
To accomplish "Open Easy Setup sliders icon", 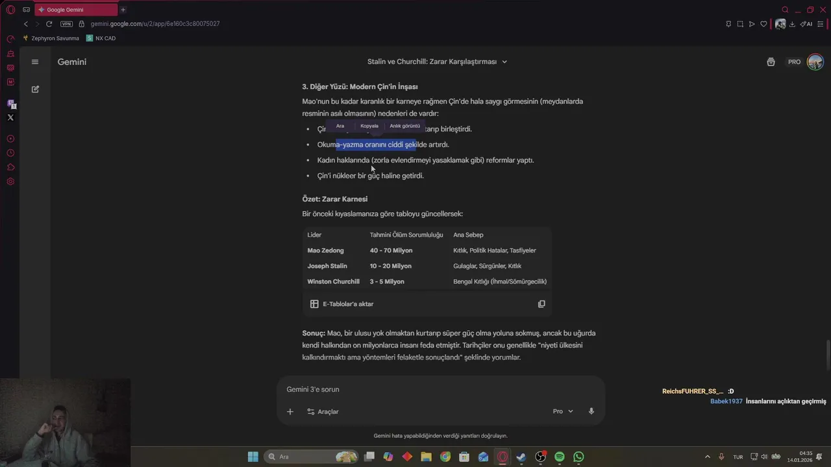I will tap(821, 24).
